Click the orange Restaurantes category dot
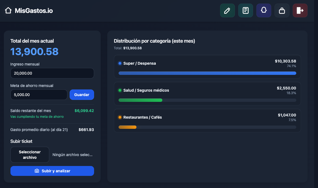Image resolution: width=318 pixels, height=188 pixels. coord(120,117)
